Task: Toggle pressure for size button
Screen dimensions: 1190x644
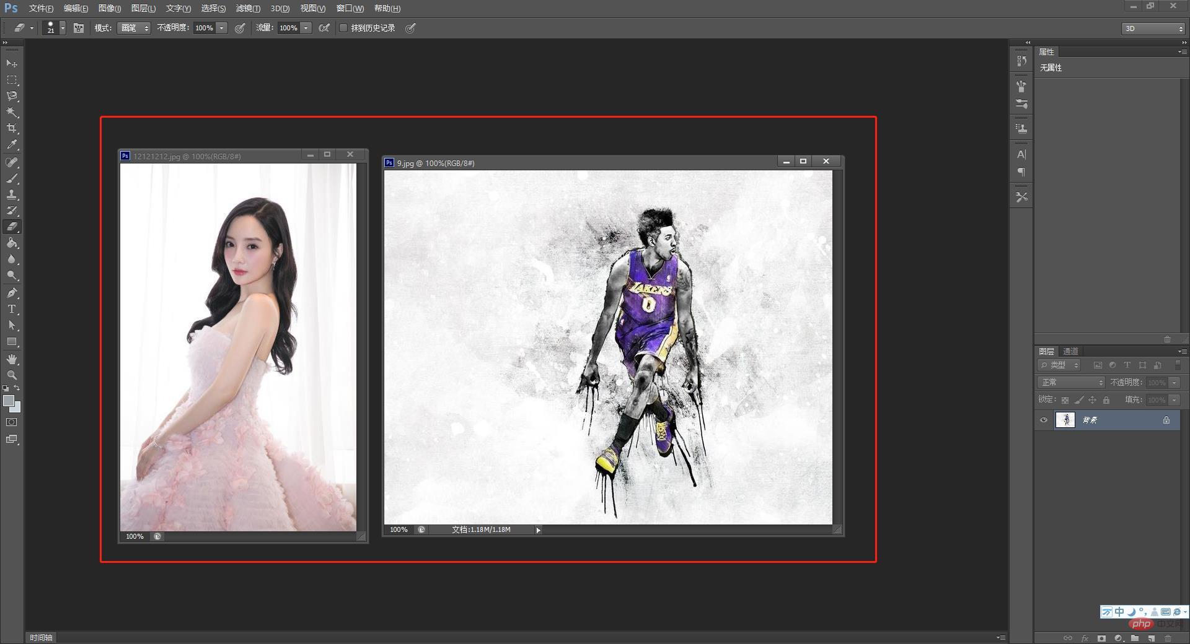Action: point(410,28)
